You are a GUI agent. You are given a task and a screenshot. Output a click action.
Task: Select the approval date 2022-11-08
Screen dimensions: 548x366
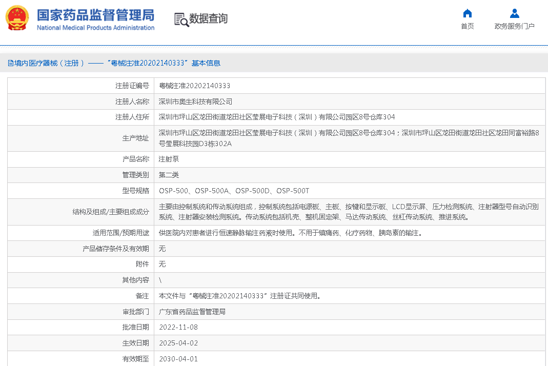[178, 327]
